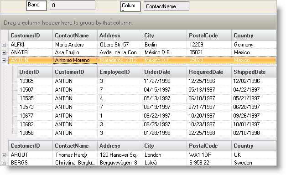This screenshot has width=286, height=175.
Task: Click the top Address column header
Action: (120, 36)
